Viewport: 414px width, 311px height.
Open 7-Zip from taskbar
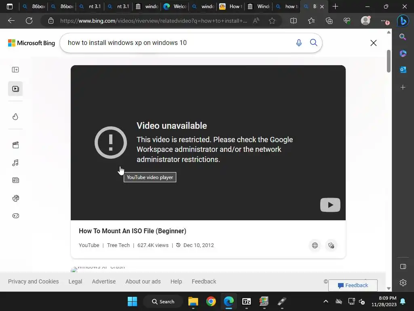(246, 301)
